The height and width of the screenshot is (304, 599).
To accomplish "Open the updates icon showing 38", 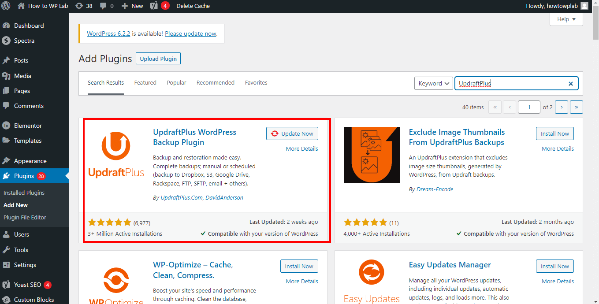I will coord(79,6).
